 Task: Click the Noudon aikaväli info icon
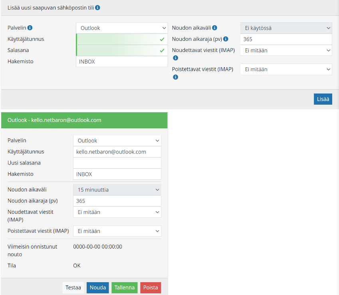coord(215,28)
